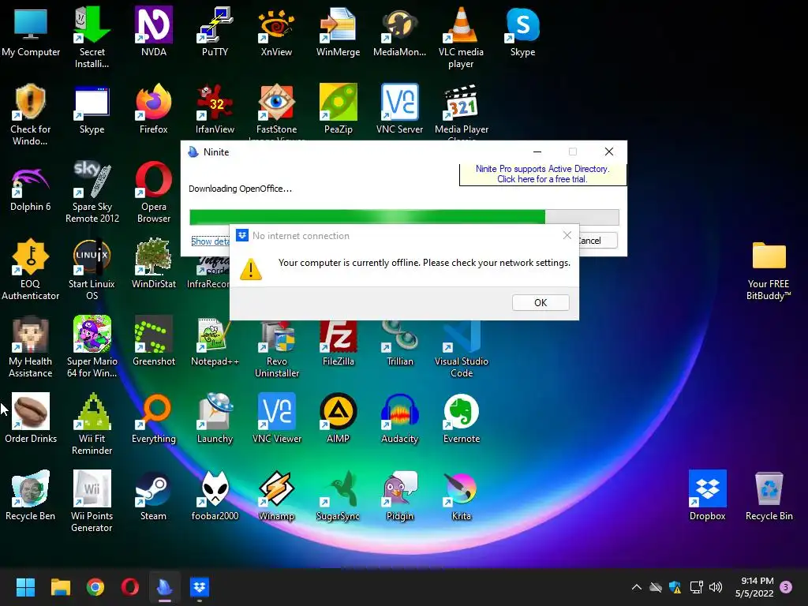The height and width of the screenshot is (606, 808).
Task: Open SugarSync desktop shortcut
Action: [338, 496]
